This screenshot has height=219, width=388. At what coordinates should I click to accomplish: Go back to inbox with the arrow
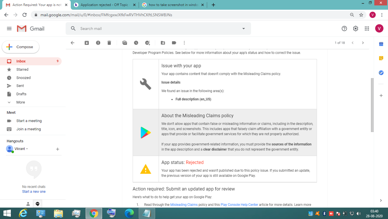click(x=72, y=43)
